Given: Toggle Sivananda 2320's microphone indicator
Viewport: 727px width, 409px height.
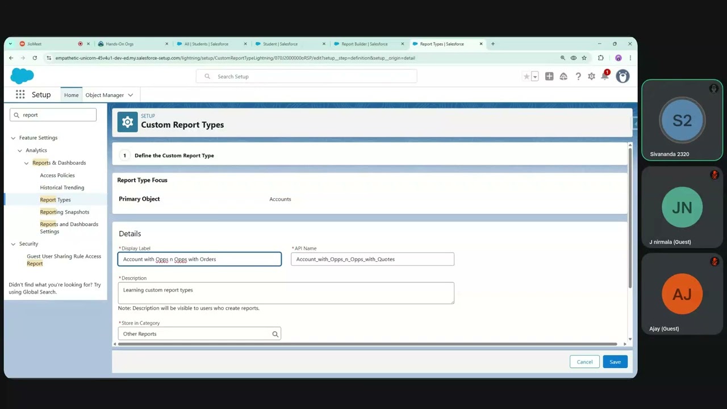Looking at the screenshot, I should click(714, 89).
